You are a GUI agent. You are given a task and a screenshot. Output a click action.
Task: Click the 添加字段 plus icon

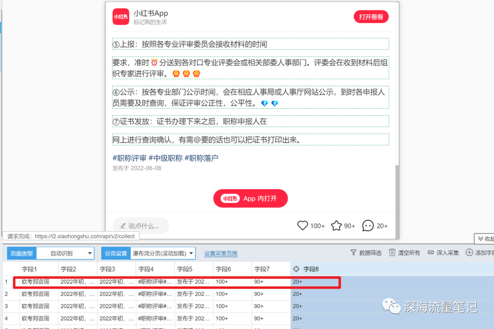click(x=469, y=253)
